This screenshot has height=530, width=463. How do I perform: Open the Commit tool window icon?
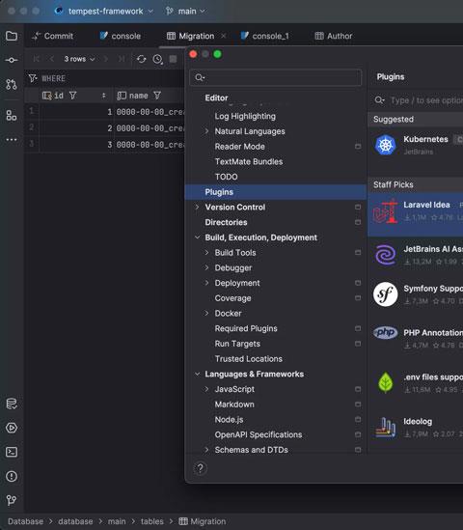(x=12, y=60)
